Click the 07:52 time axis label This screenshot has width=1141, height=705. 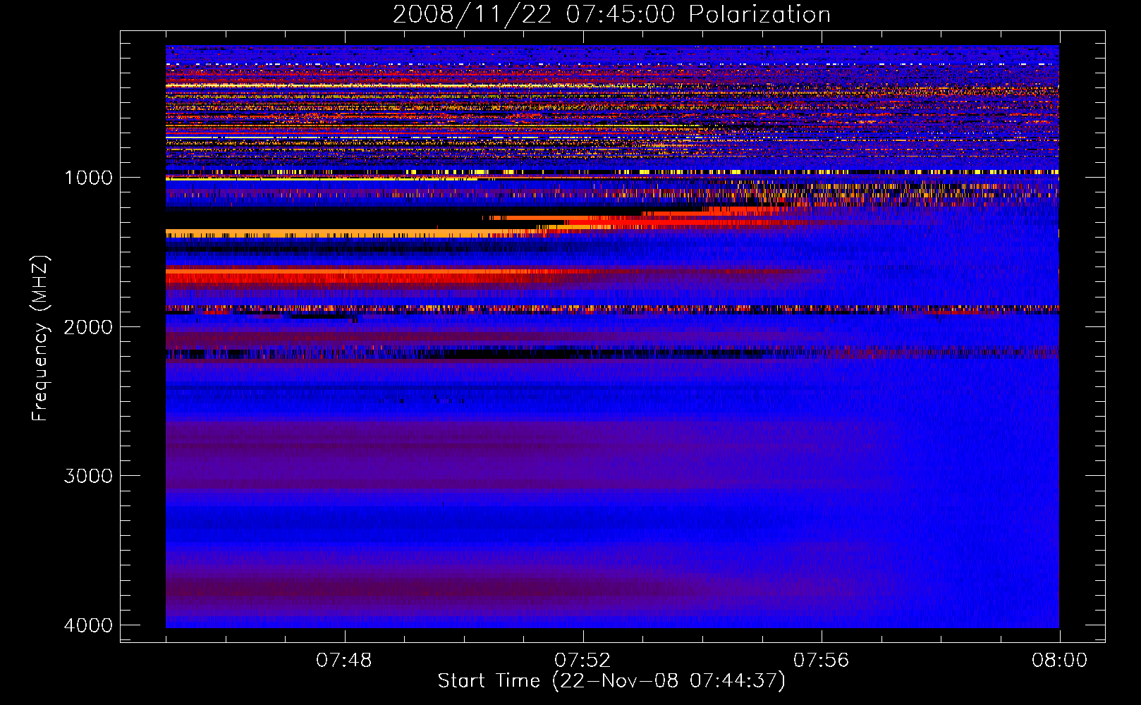point(582,661)
